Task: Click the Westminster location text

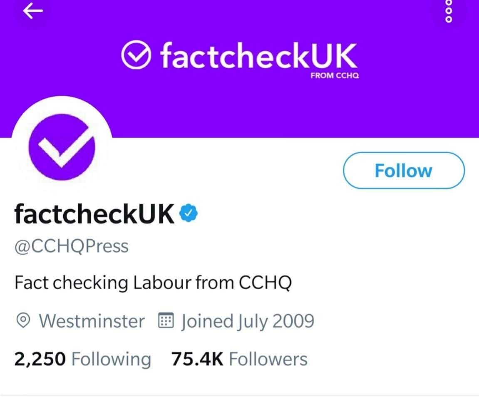Action: pyautogui.click(x=92, y=321)
